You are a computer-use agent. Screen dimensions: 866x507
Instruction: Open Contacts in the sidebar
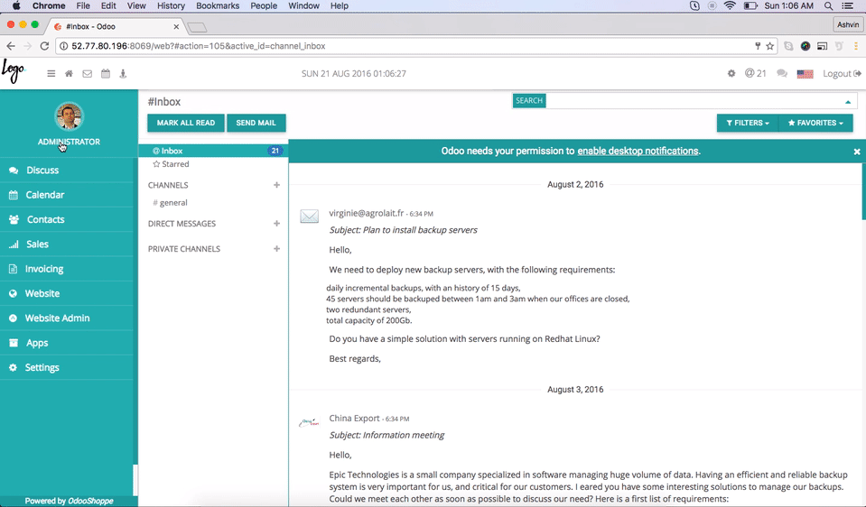pyautogui.click(x=46, y=219)
